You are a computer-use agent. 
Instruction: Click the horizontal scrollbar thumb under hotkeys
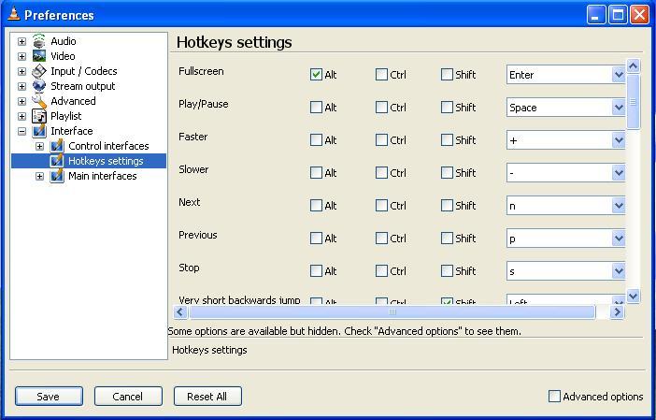(392, 312)
